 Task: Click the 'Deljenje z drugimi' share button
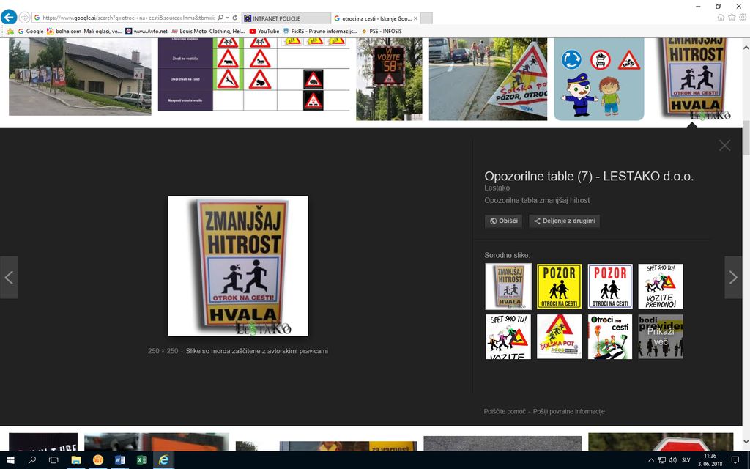pyautogui.click(x=564, y=221)
